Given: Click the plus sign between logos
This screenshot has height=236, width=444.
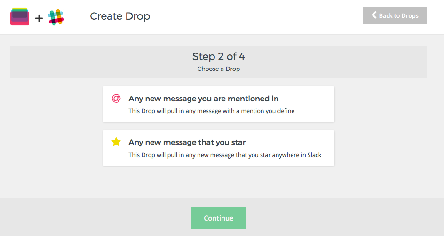Looking at the screenshot, I should pyautogui.click(x=39, y=18).
